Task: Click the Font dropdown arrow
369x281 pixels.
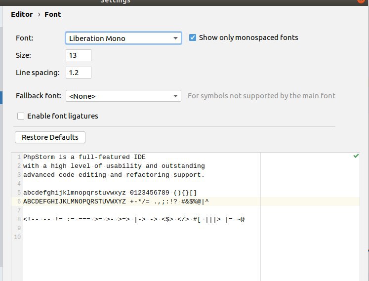Action: coord(175,38)
